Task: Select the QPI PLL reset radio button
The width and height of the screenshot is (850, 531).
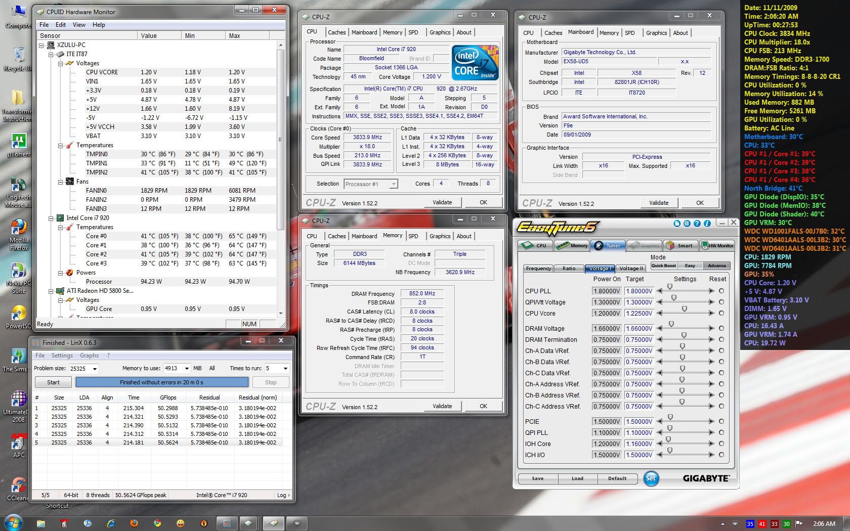Action: click(x=721, y=432)
